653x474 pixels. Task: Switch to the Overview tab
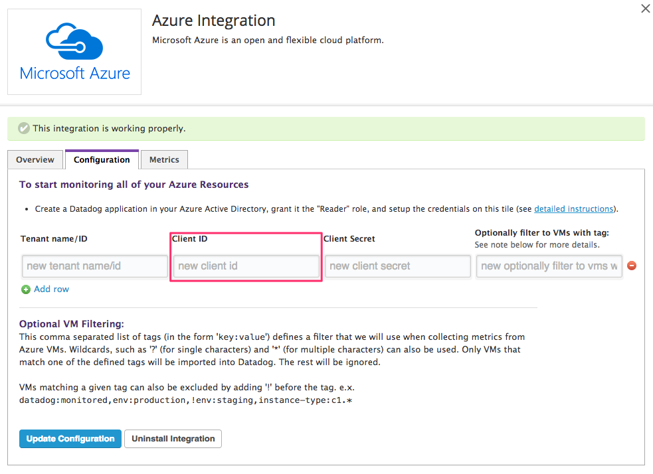[35, 160]
